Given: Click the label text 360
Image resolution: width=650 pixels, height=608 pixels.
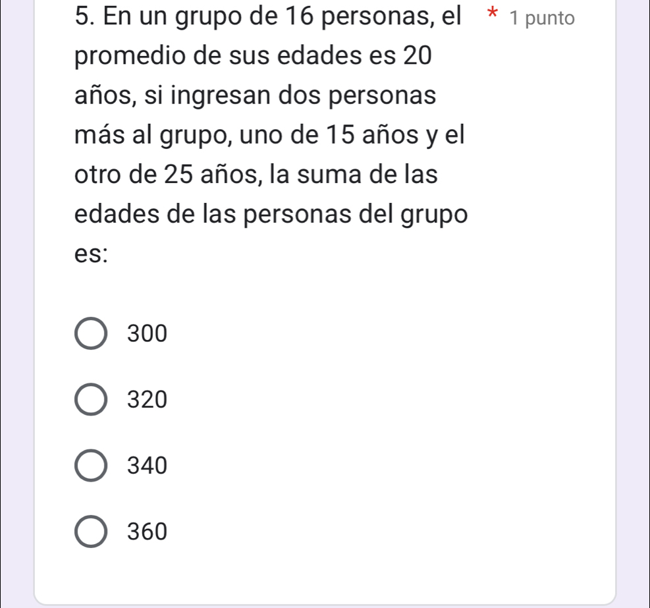Looking at the screenshot, I should (x=146, y=532).
